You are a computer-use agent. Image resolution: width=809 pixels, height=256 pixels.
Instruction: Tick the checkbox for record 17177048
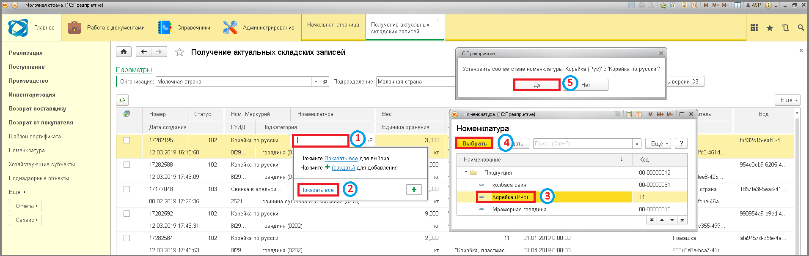point(127,189)
